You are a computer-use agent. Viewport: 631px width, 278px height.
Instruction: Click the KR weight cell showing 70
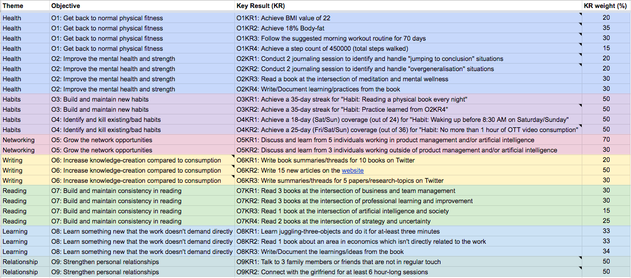[606, 140]
